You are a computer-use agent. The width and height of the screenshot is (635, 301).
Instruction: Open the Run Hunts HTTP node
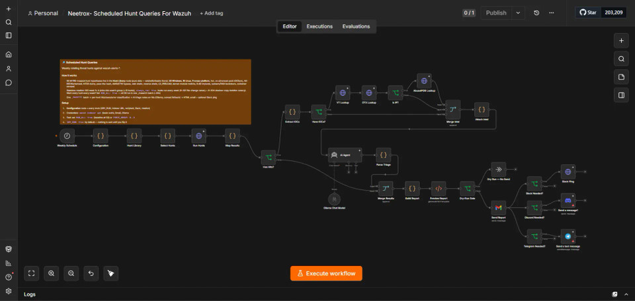pos(199,136)
